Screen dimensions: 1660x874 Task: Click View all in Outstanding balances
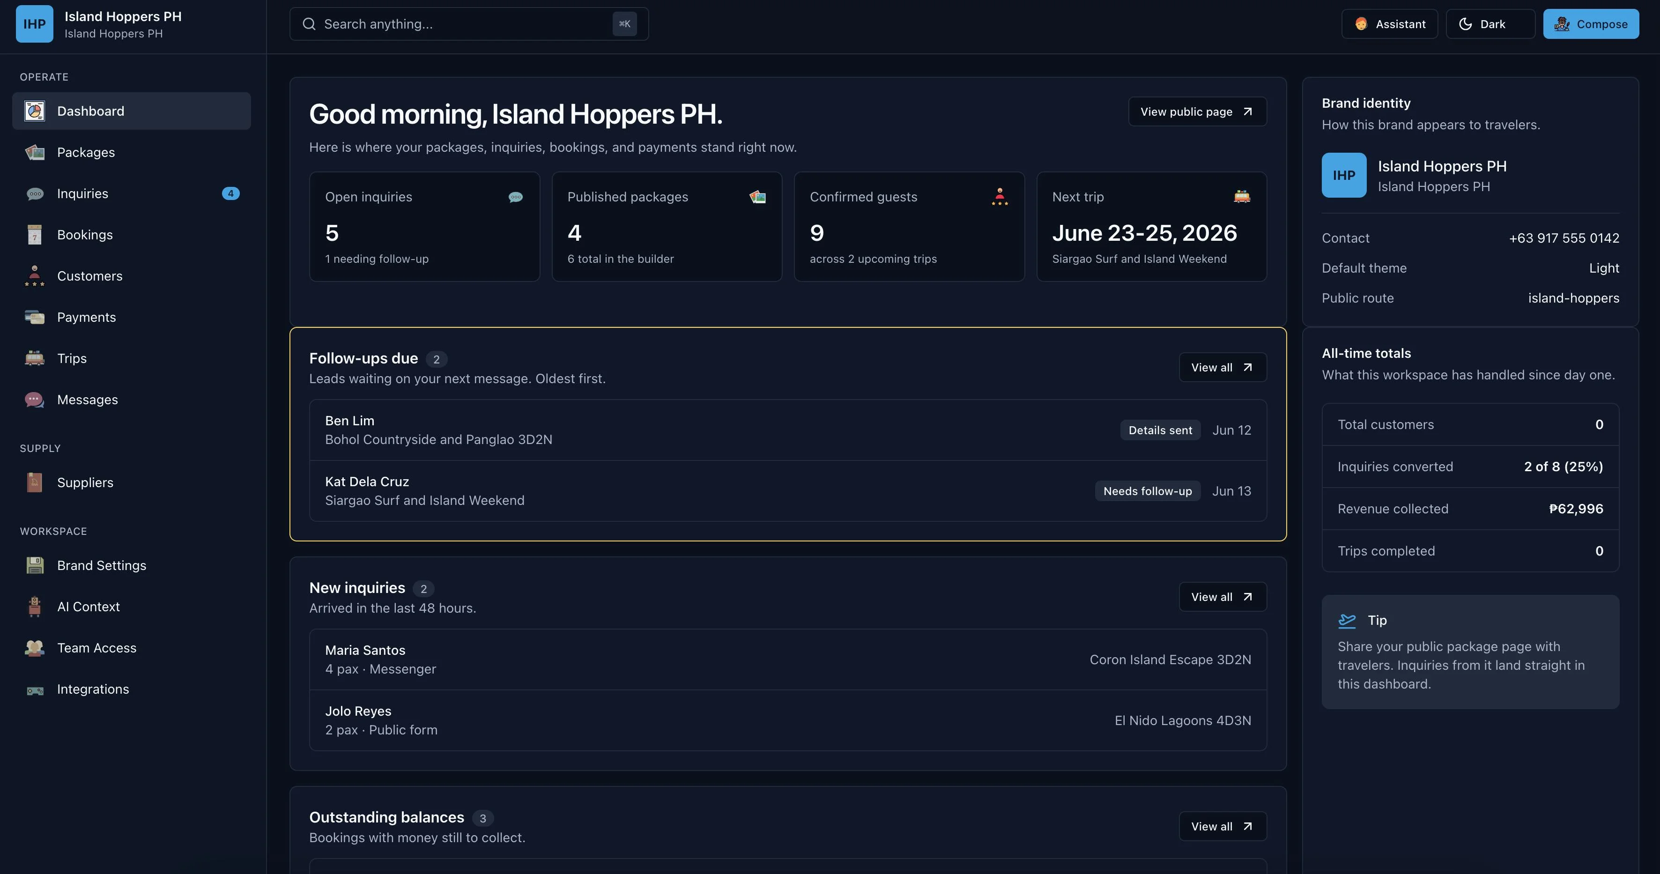coord(1223,826)
